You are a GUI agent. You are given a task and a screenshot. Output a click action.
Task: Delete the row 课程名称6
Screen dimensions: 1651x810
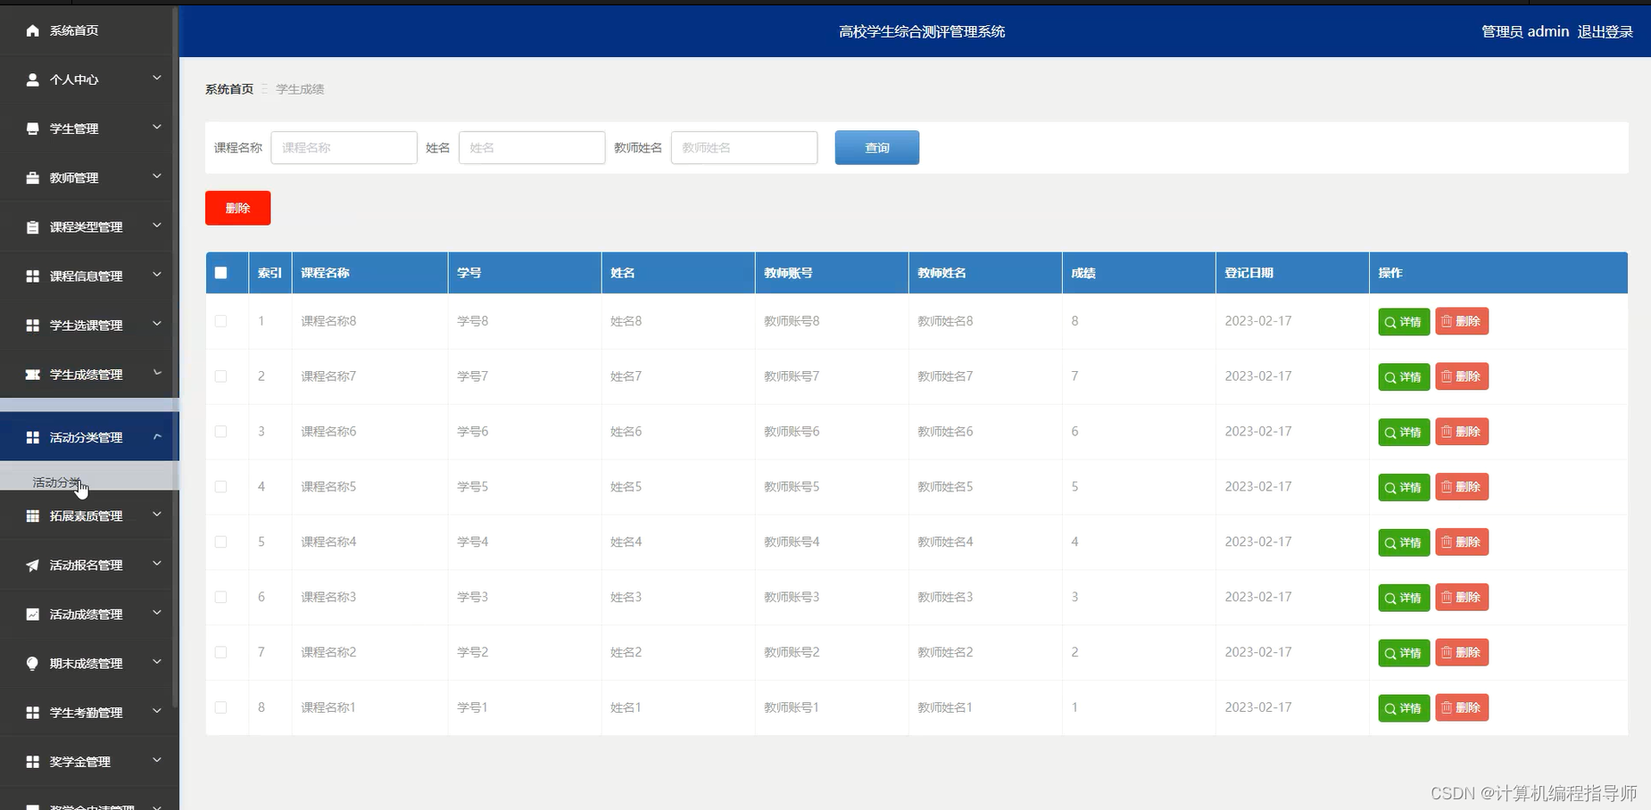[x=1462, y=432]
